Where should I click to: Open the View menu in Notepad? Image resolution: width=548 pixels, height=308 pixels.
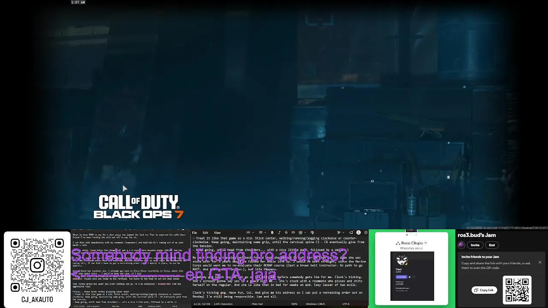tap(217, 233)
